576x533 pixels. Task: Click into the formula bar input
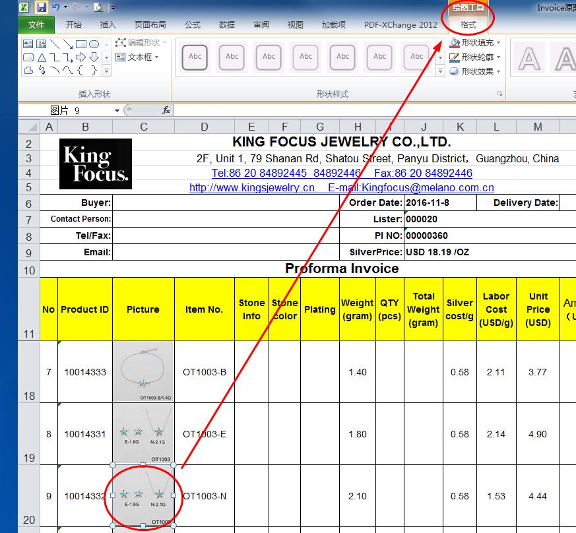[375, 110]
